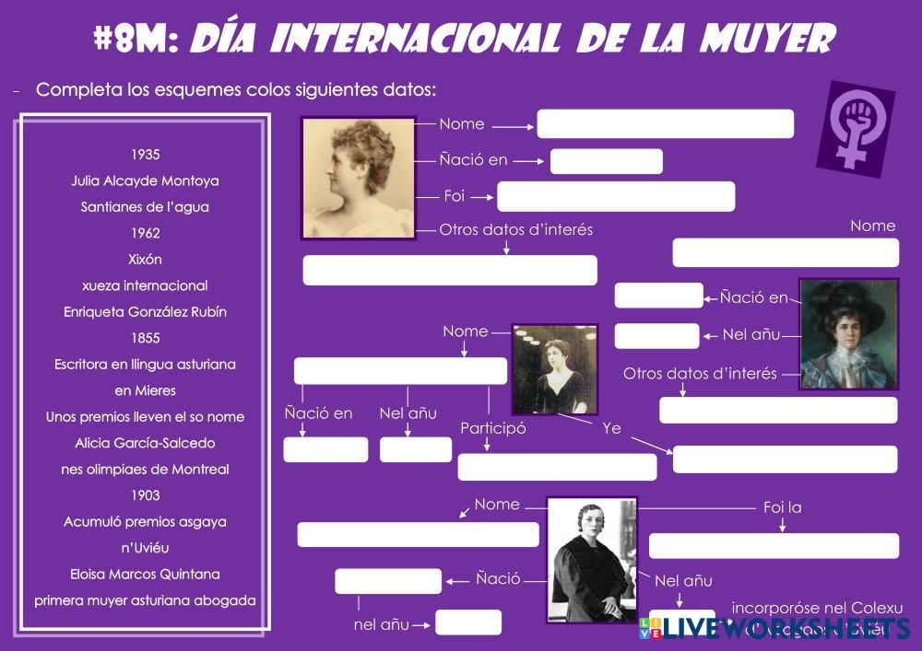Click the Ye answer field

tap(785, 459)
